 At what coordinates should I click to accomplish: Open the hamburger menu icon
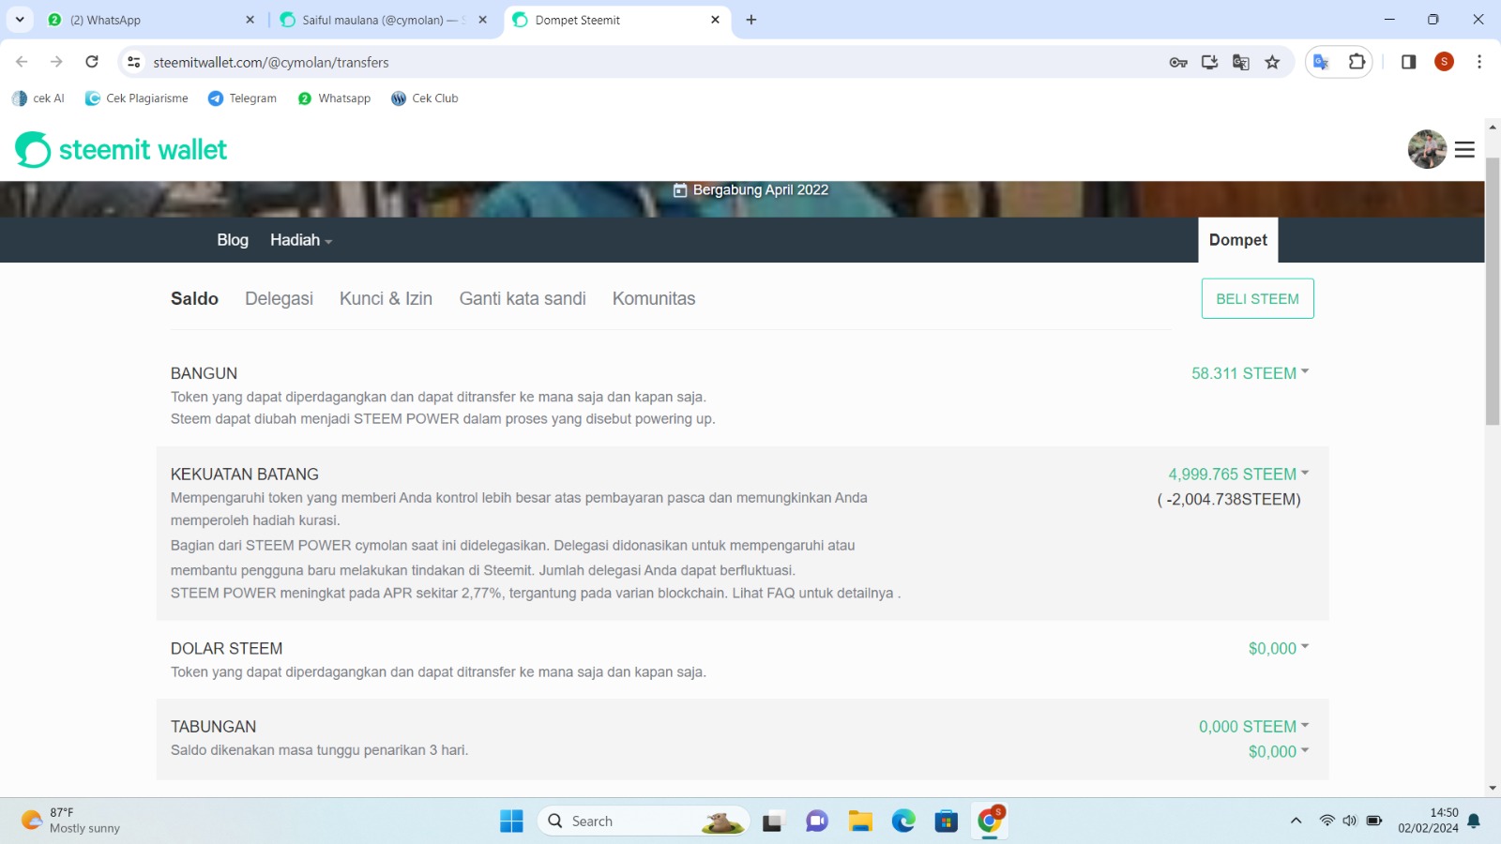pyautogui.click(x=1464, y=150)
